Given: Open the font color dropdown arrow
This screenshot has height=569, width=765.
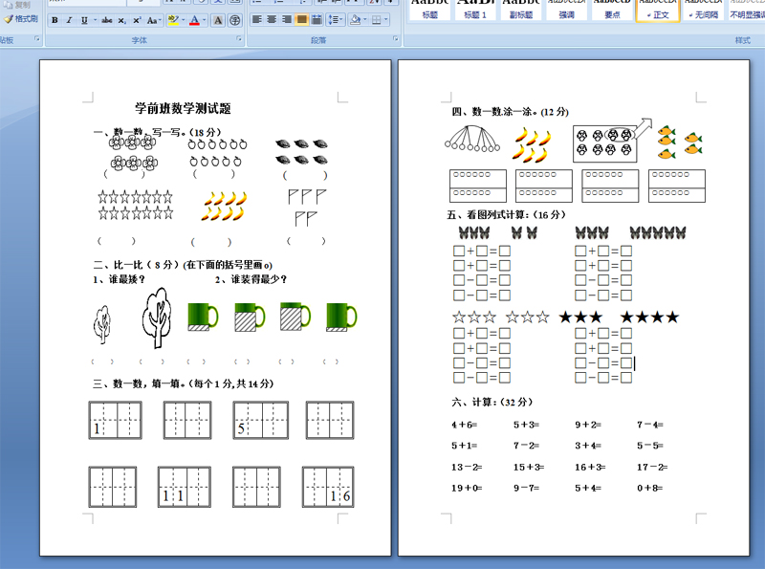Looking at the screenshot, I should point(204,20).
